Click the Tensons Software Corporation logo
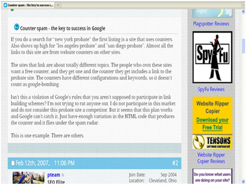The image size is (247, 186). point(212,142)
